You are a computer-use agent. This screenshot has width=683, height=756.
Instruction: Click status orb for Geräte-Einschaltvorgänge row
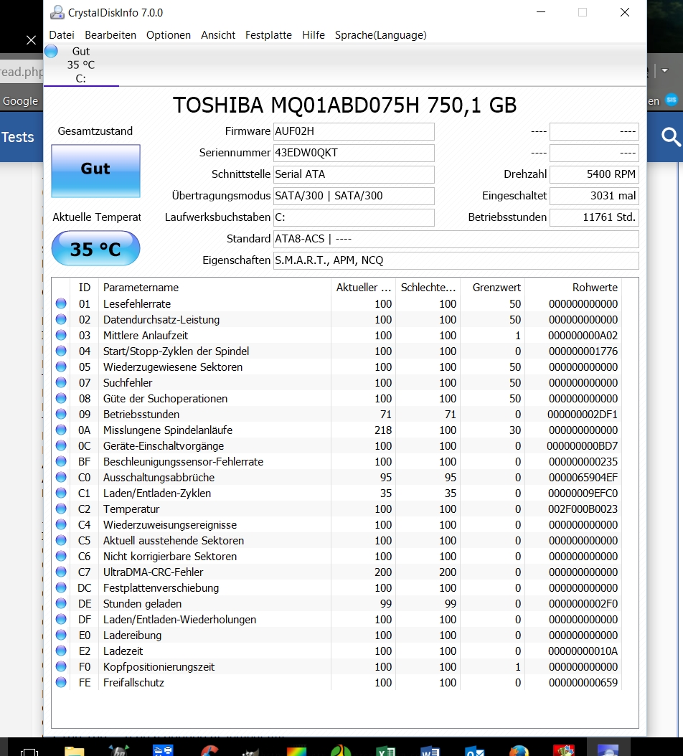(x=61, y=445)
